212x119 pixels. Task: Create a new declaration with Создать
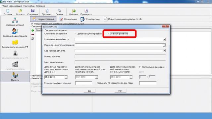pos(8,12)
